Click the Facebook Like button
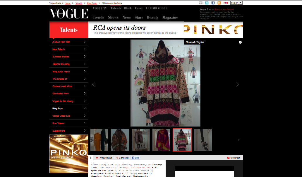The height and width of the screenshot is (177, 302). (x=135, y=158)
